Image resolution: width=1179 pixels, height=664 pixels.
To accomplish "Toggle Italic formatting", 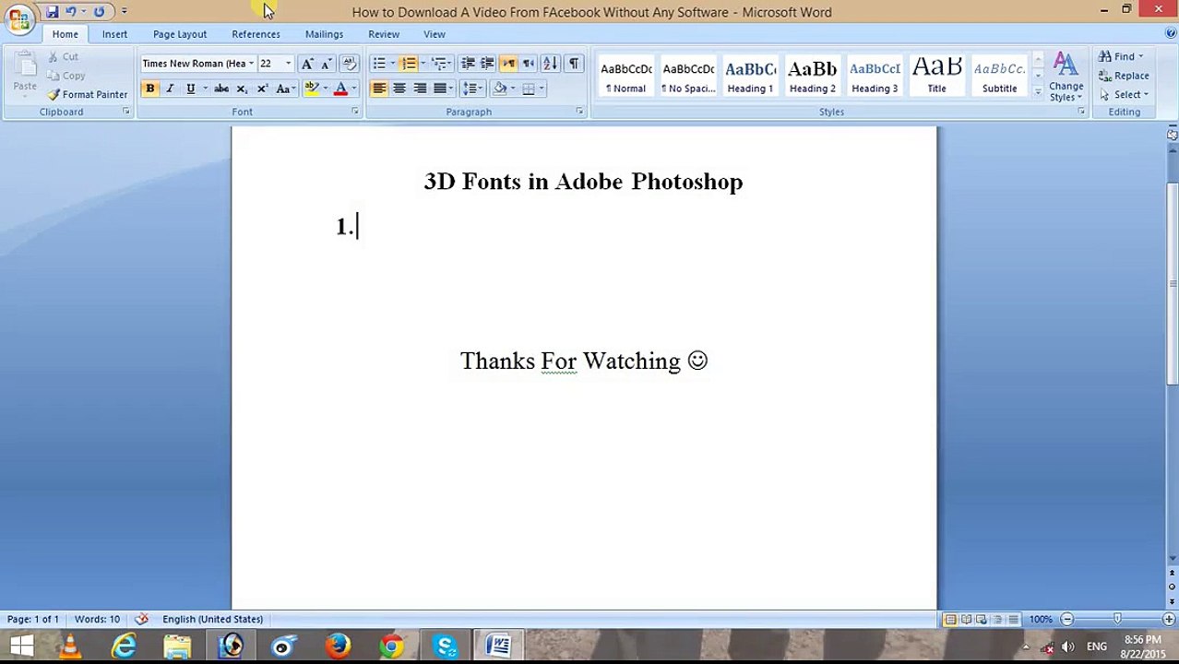I will coord(170,89).
